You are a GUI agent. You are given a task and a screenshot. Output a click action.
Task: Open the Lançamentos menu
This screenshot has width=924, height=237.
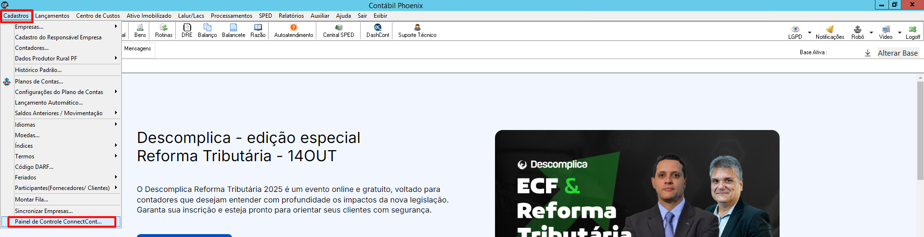click(52, 16)
